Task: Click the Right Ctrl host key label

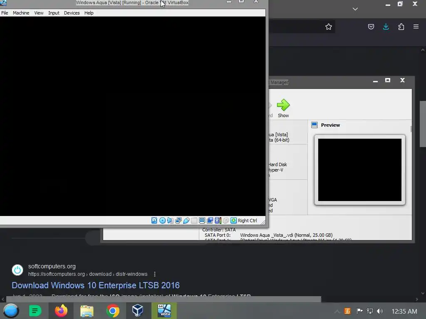Action: coord(247,221)
